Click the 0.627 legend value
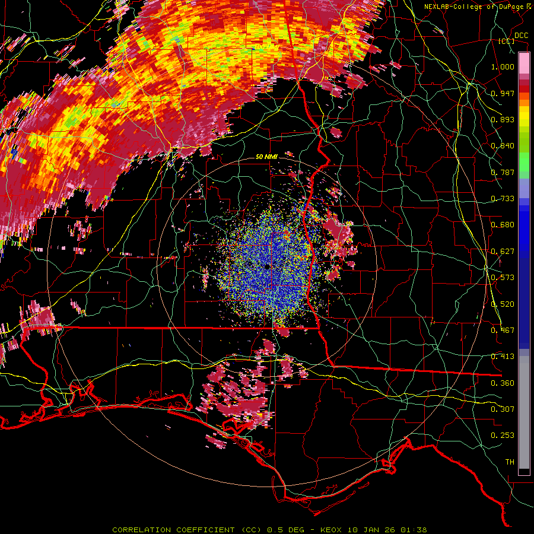Screen dimensions: 534x534 [503, 252]
